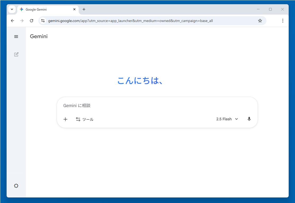The width and height of the screenshot is (295, 203).
Task: Open Chrome's three-dot menu
Action: point(283,21)
